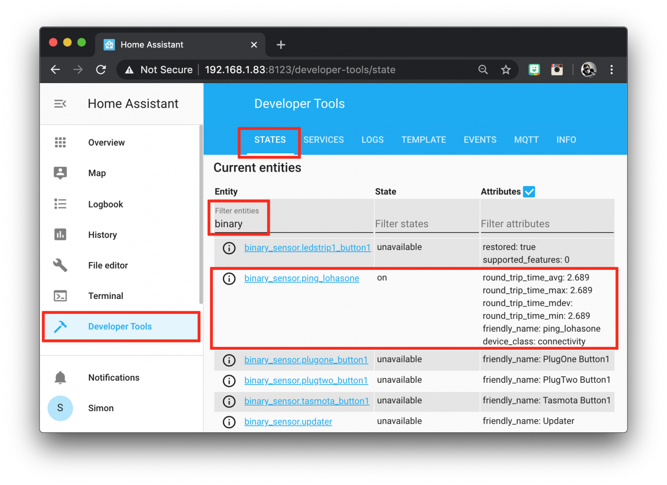Bookmark this page with the star
This screenshot has height=485, width=667.
pos(505,70)
